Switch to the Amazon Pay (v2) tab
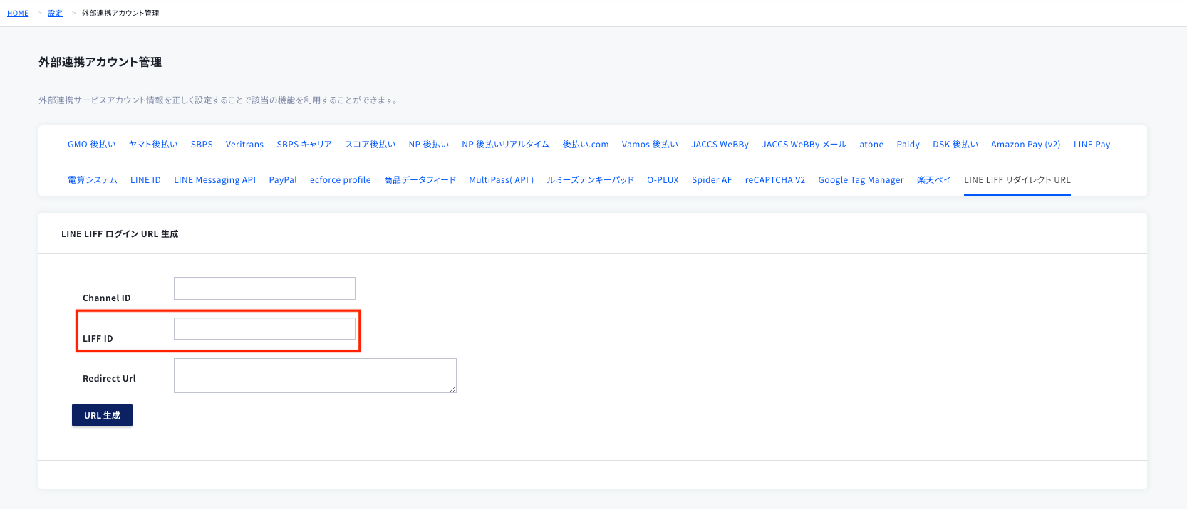This screenshot has height=509, width=1187. 1025,145
